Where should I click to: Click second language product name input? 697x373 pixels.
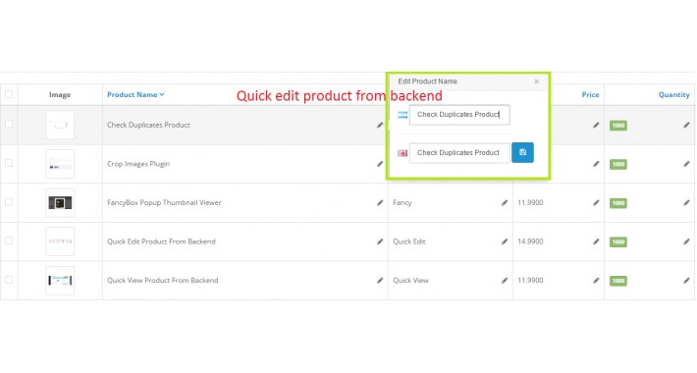click(x=459, y=153)
